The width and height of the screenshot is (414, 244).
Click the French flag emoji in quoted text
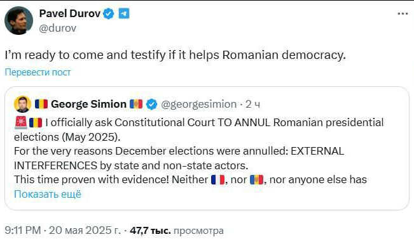coord(218,180)
